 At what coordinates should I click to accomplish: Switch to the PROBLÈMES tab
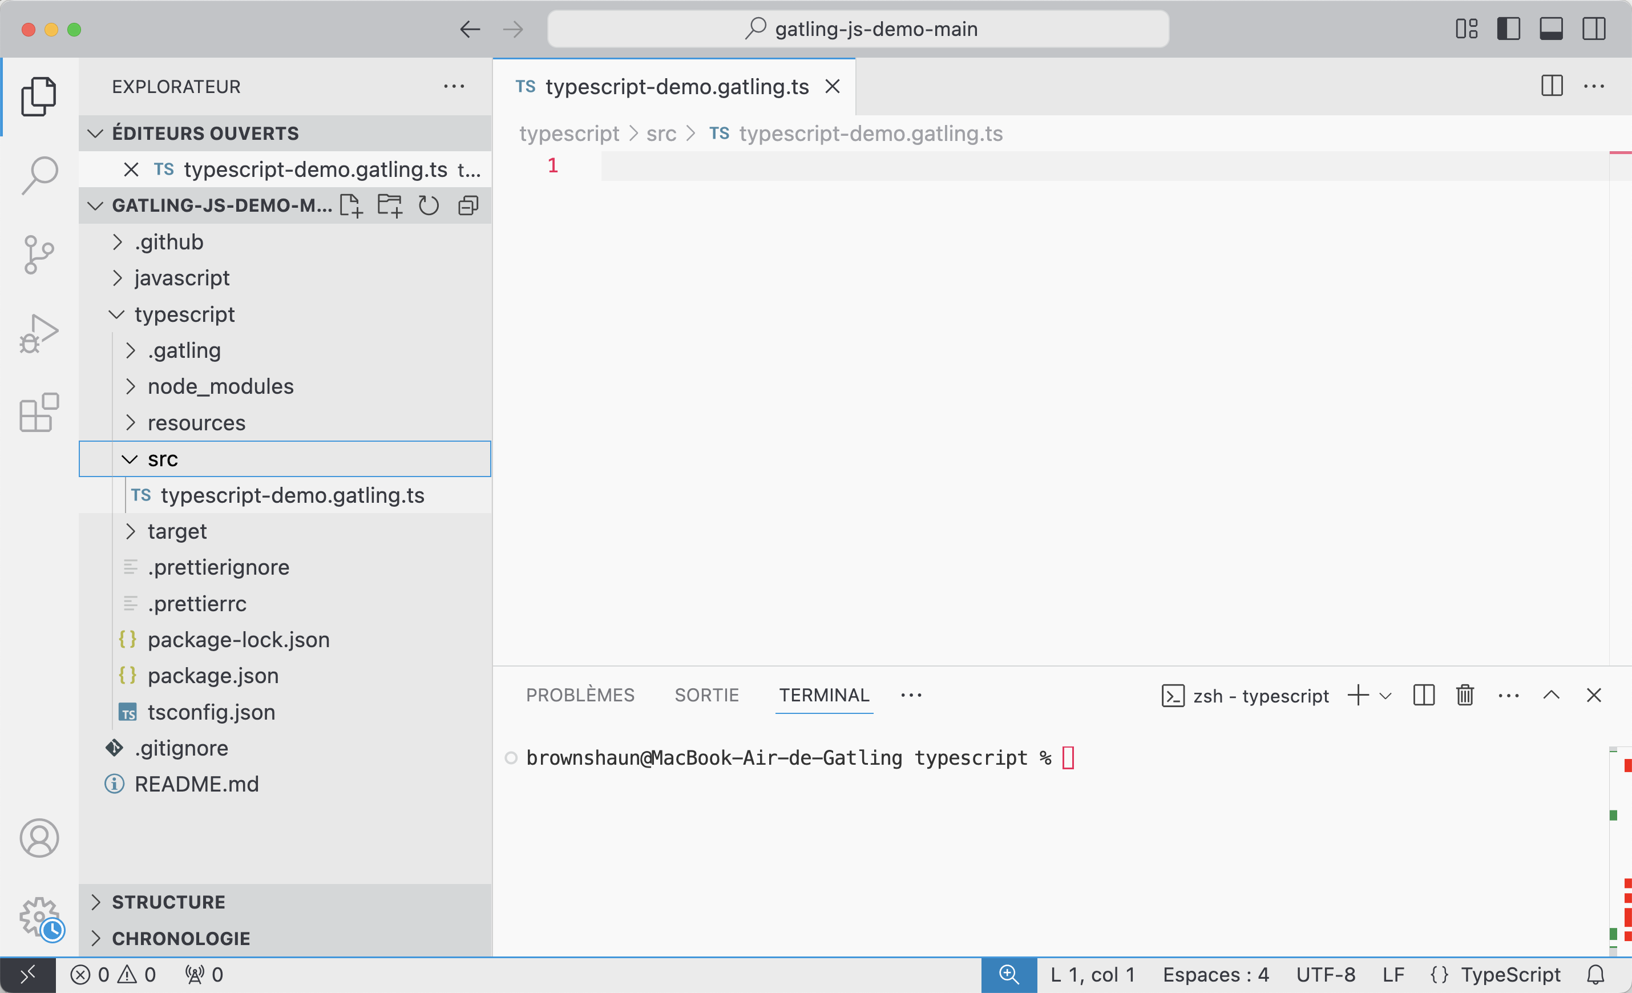[x=580, y=695]
